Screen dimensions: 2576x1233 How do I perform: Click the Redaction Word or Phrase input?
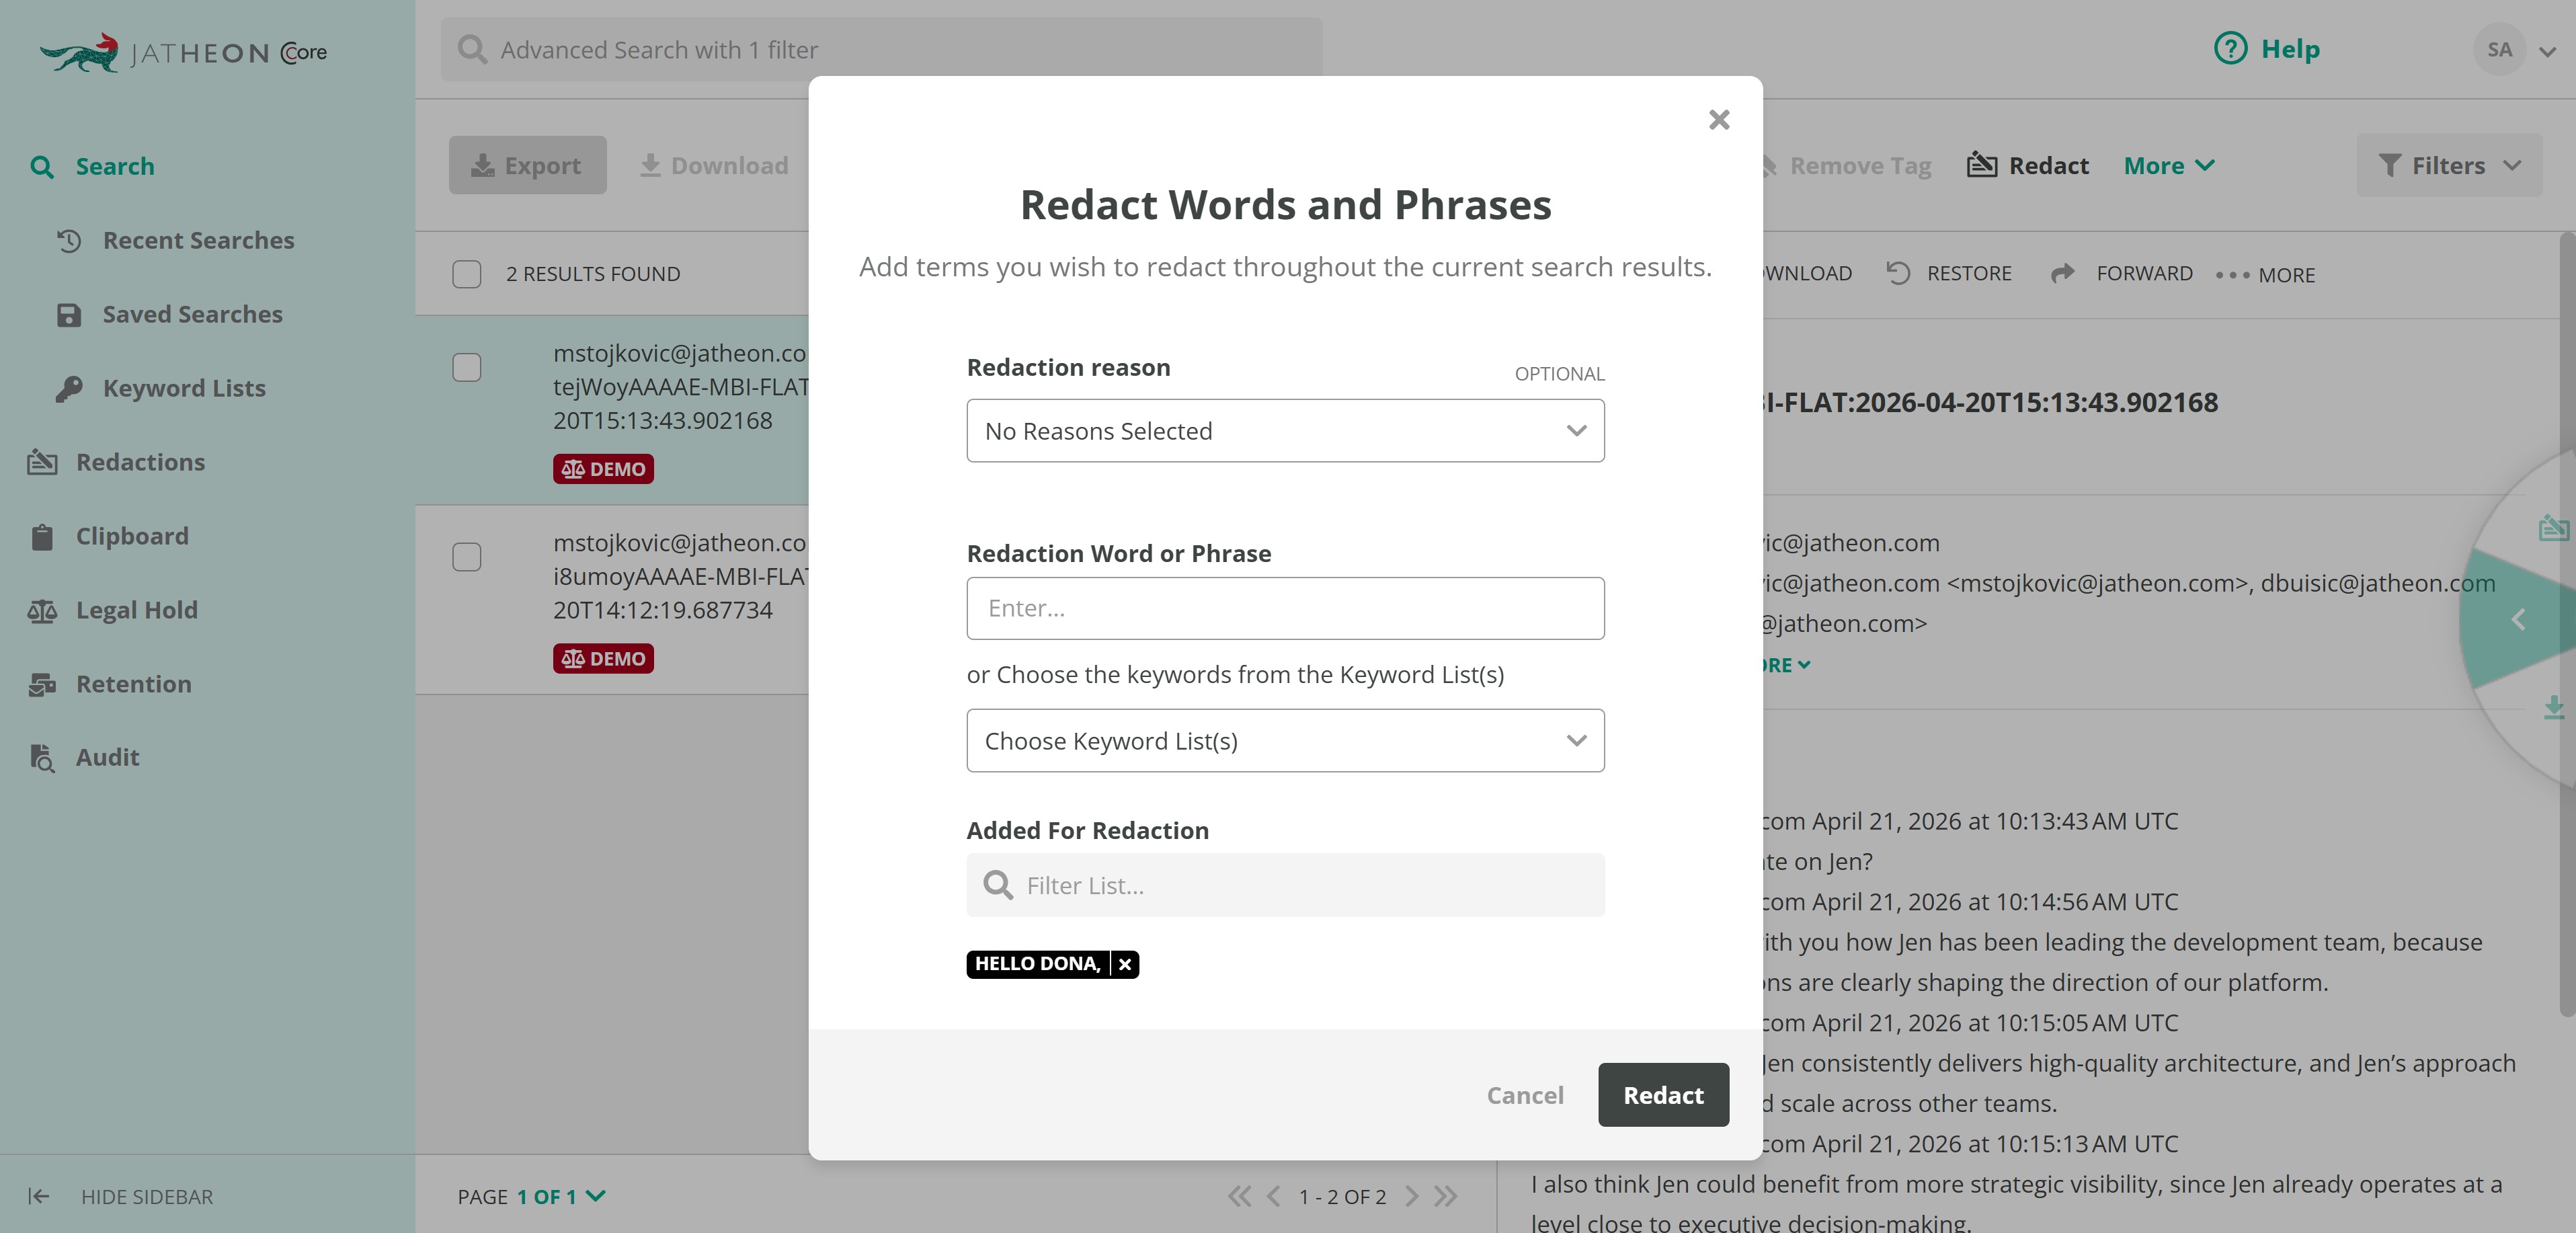[1285, 608]
